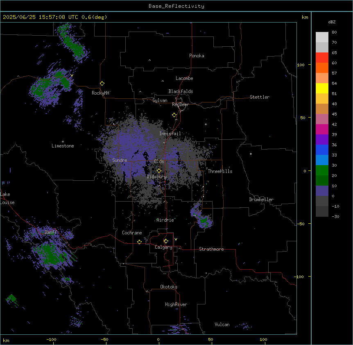
Task: Click the Blackfalds label
Action: pos(181,91)
